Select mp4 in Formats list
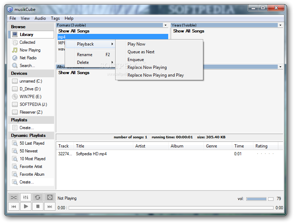Image resolution: width=294 pixels, height=223 pixels. point(113,37)
